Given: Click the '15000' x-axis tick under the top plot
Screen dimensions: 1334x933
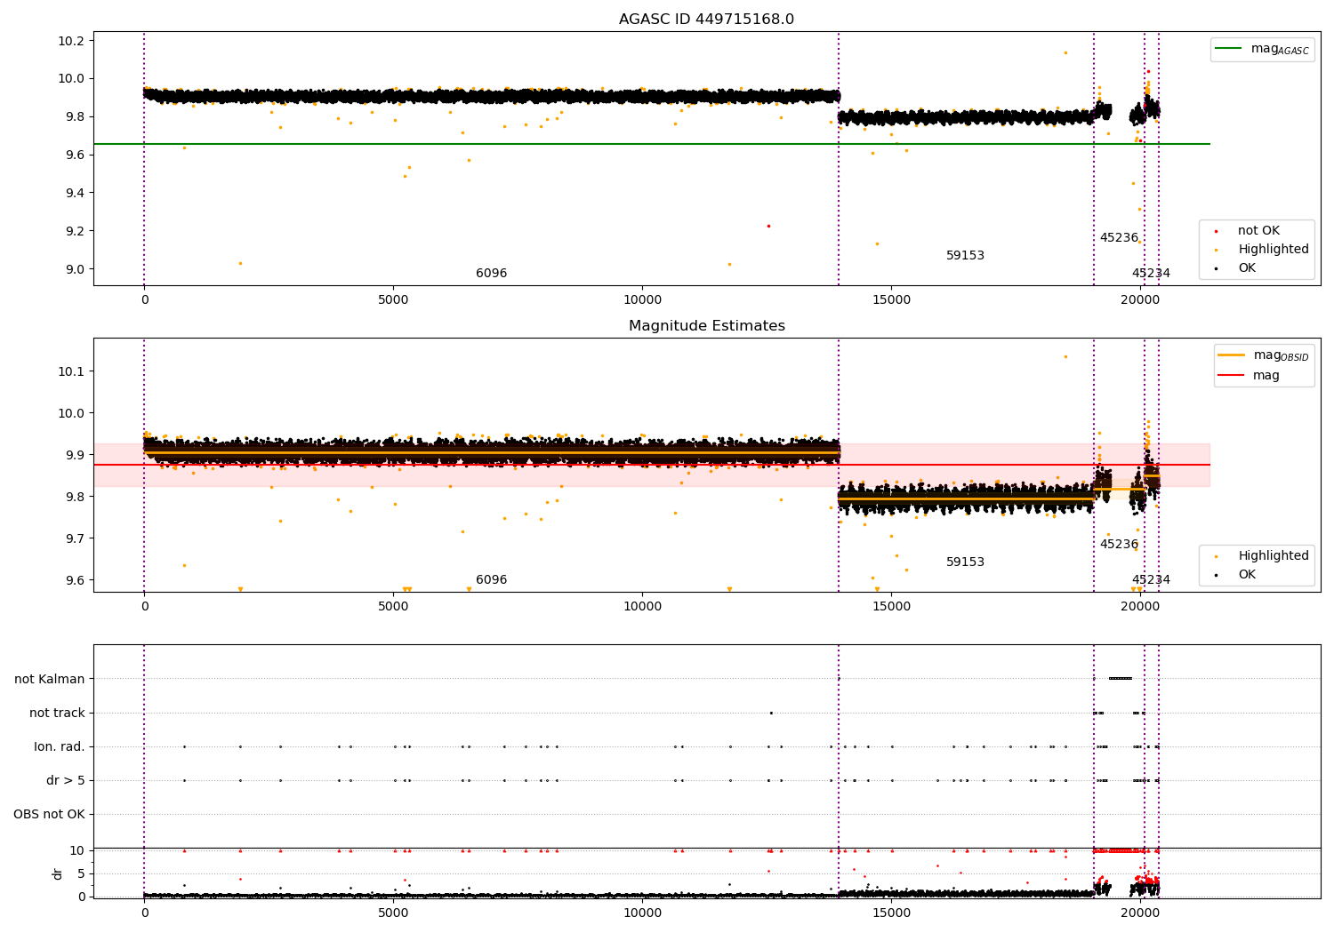Looking at the screenshot, I should click(x=891, y=300).
